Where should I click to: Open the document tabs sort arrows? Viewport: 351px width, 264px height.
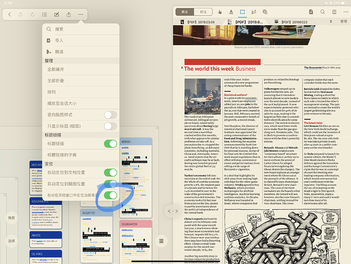click(330, 22)
